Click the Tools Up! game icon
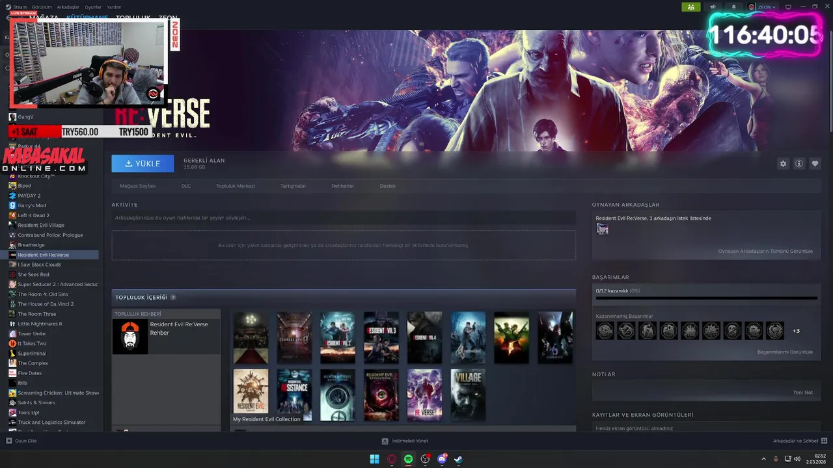833x468 pixels. pyautogui.click(x=12, y=413)
